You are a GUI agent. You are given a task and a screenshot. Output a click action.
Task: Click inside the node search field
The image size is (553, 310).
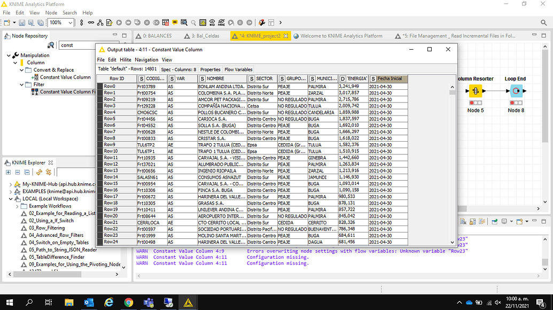coord(75,45)
